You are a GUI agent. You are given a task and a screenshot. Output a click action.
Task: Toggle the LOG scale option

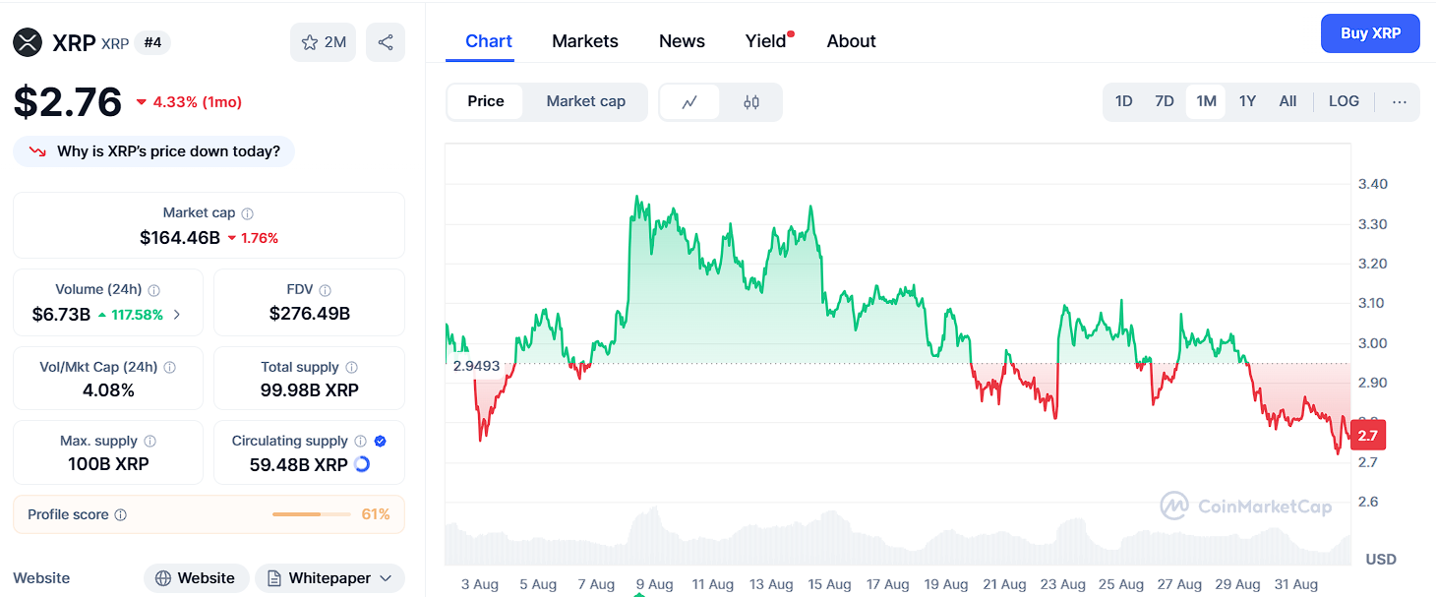pos(1344,101)
